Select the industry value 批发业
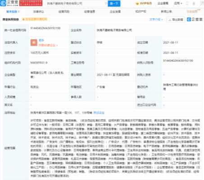204x180 pixels. [35, 87]
